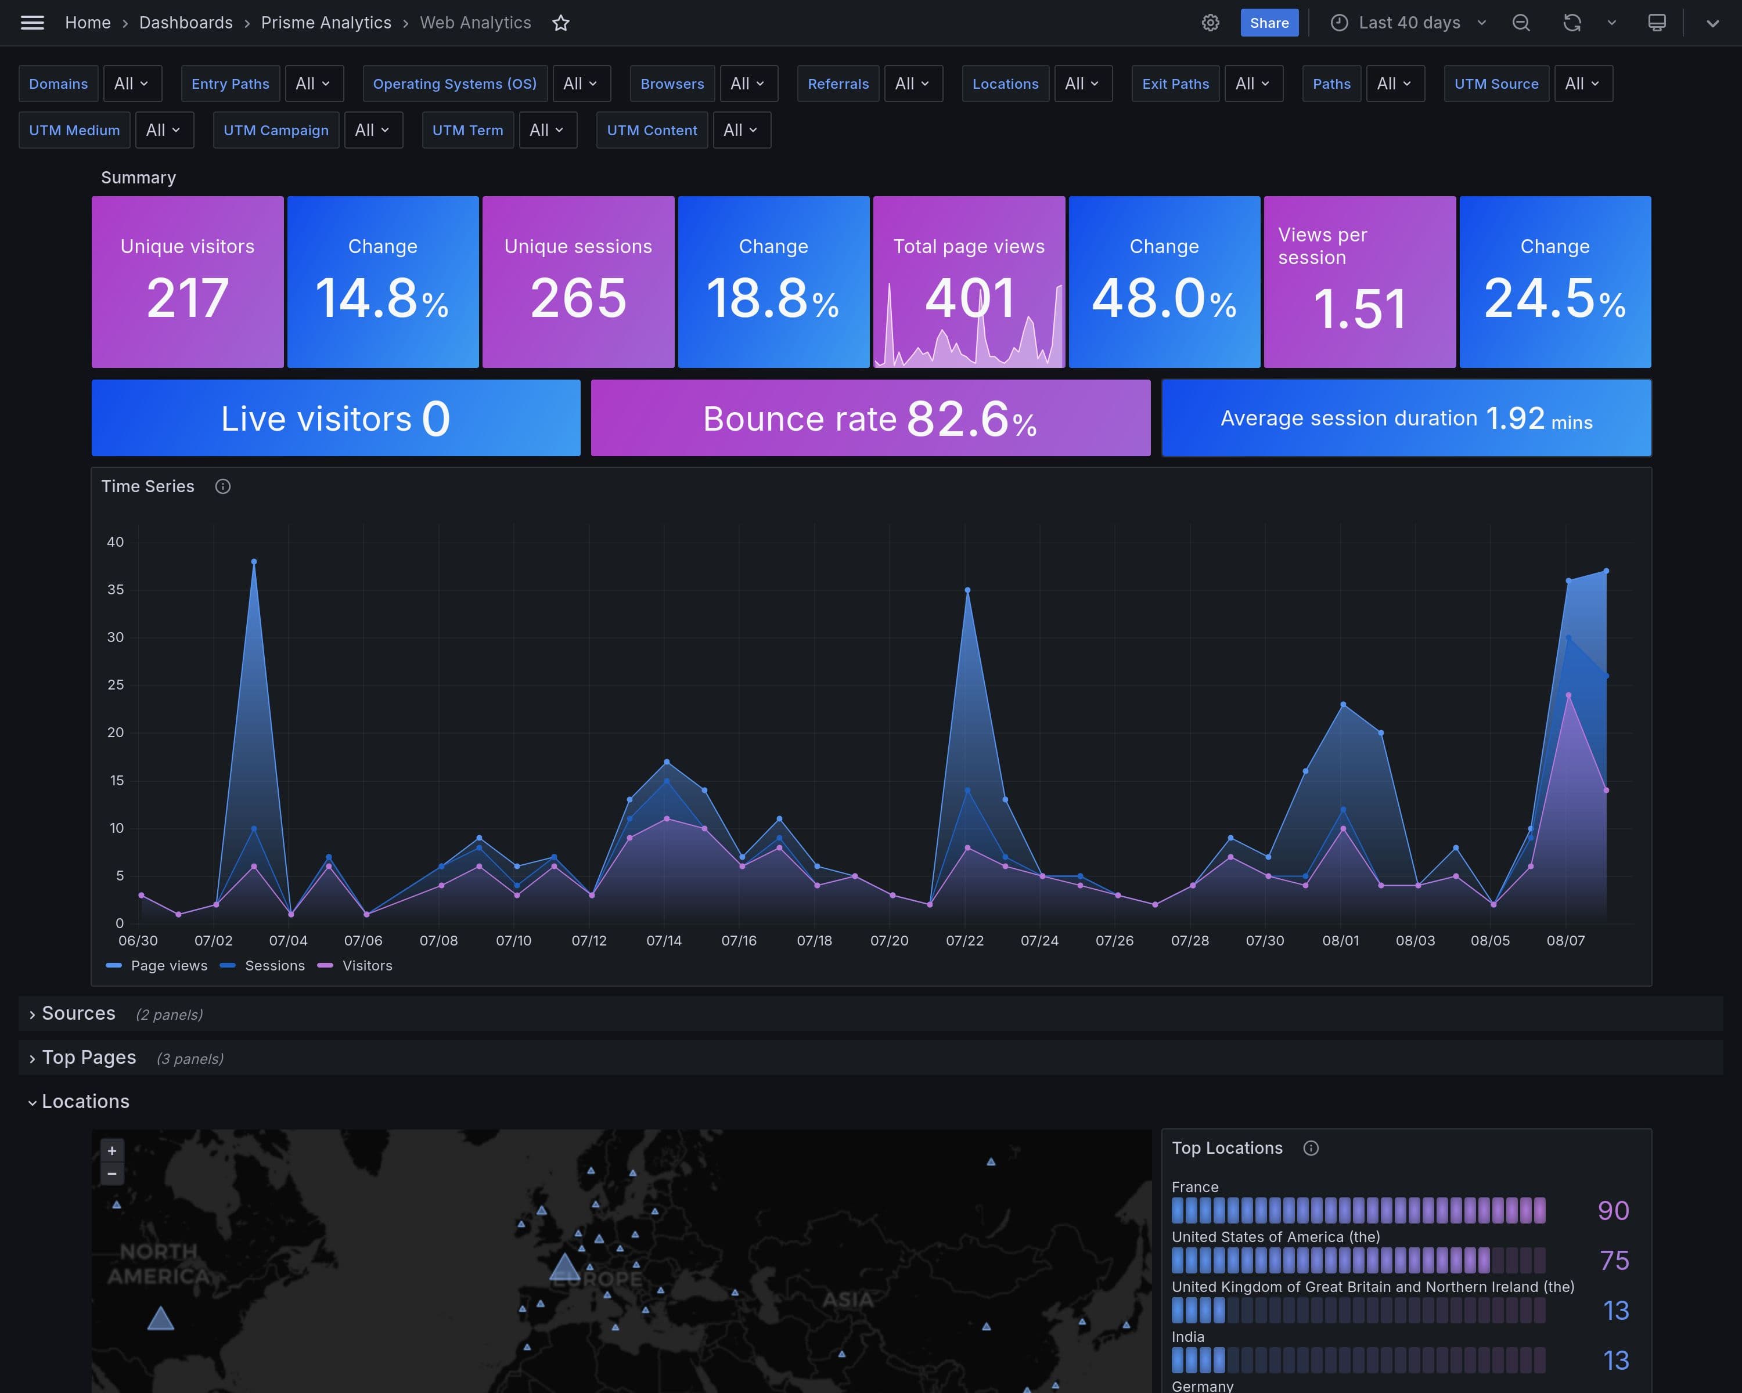The width and height of the screenshot is (1742, 1393).
Task: Toggle Visitors series in legend
Action: click(x=367, y=966)
